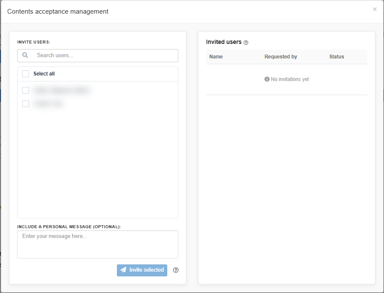Click the personal message text area
The width and height of the screenshot is (384, 293).
98,244
